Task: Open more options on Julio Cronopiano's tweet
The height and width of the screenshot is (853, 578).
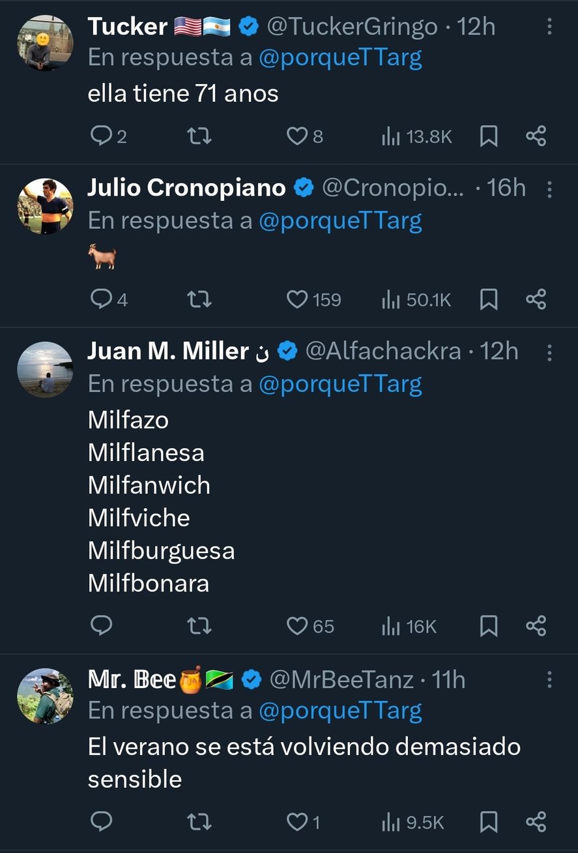Action: [x=549, y=189]
